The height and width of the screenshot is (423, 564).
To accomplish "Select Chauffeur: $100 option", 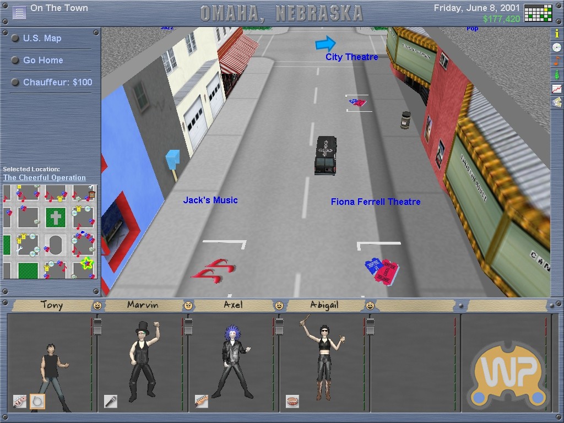I will point(57,83).
